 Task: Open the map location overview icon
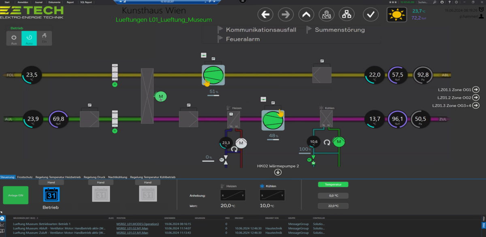326,15
